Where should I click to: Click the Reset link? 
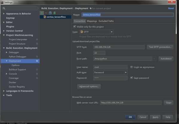pyautogui.click(x=171, y=8)
